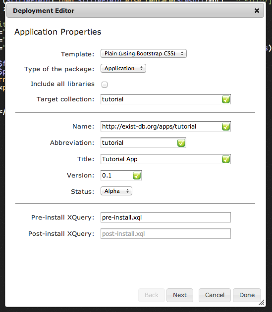Click the green checkmark in the Title field
The height and width of the screenshot is (312, 272).
coord(226,159)
